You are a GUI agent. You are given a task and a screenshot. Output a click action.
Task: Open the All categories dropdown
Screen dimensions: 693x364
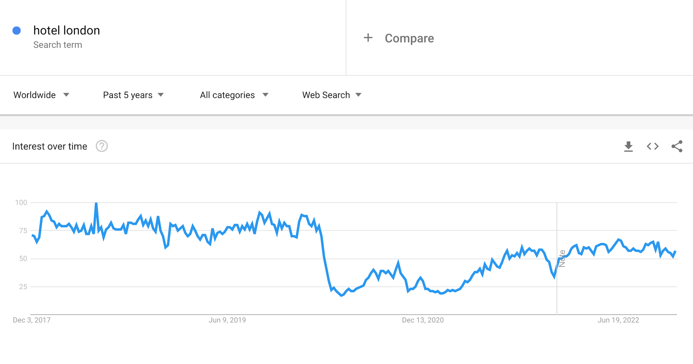click(x=227, y=95)
